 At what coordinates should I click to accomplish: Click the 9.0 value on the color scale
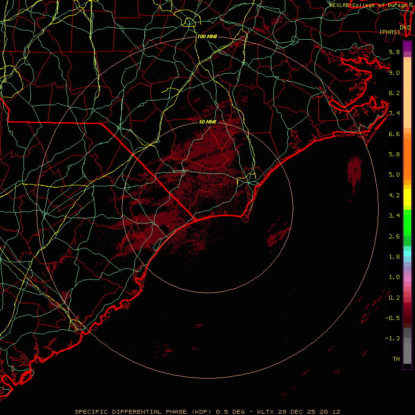click(x=394, y=72)
